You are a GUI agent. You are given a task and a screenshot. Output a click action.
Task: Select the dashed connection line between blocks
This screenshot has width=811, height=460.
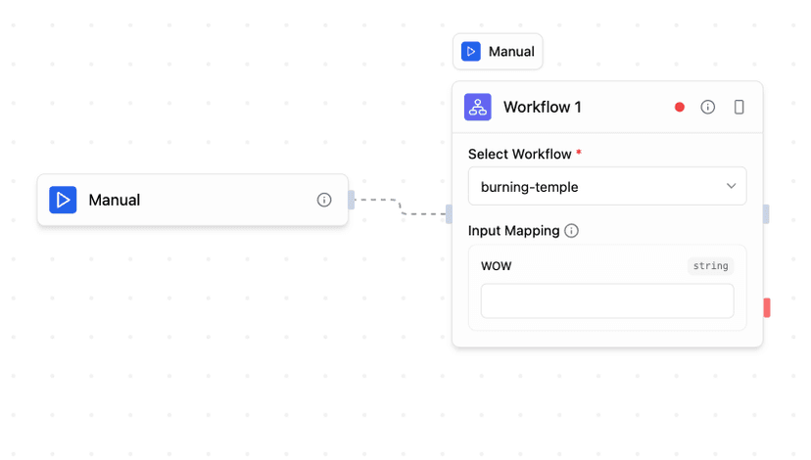pyautogui.click(x=401, y=207)
